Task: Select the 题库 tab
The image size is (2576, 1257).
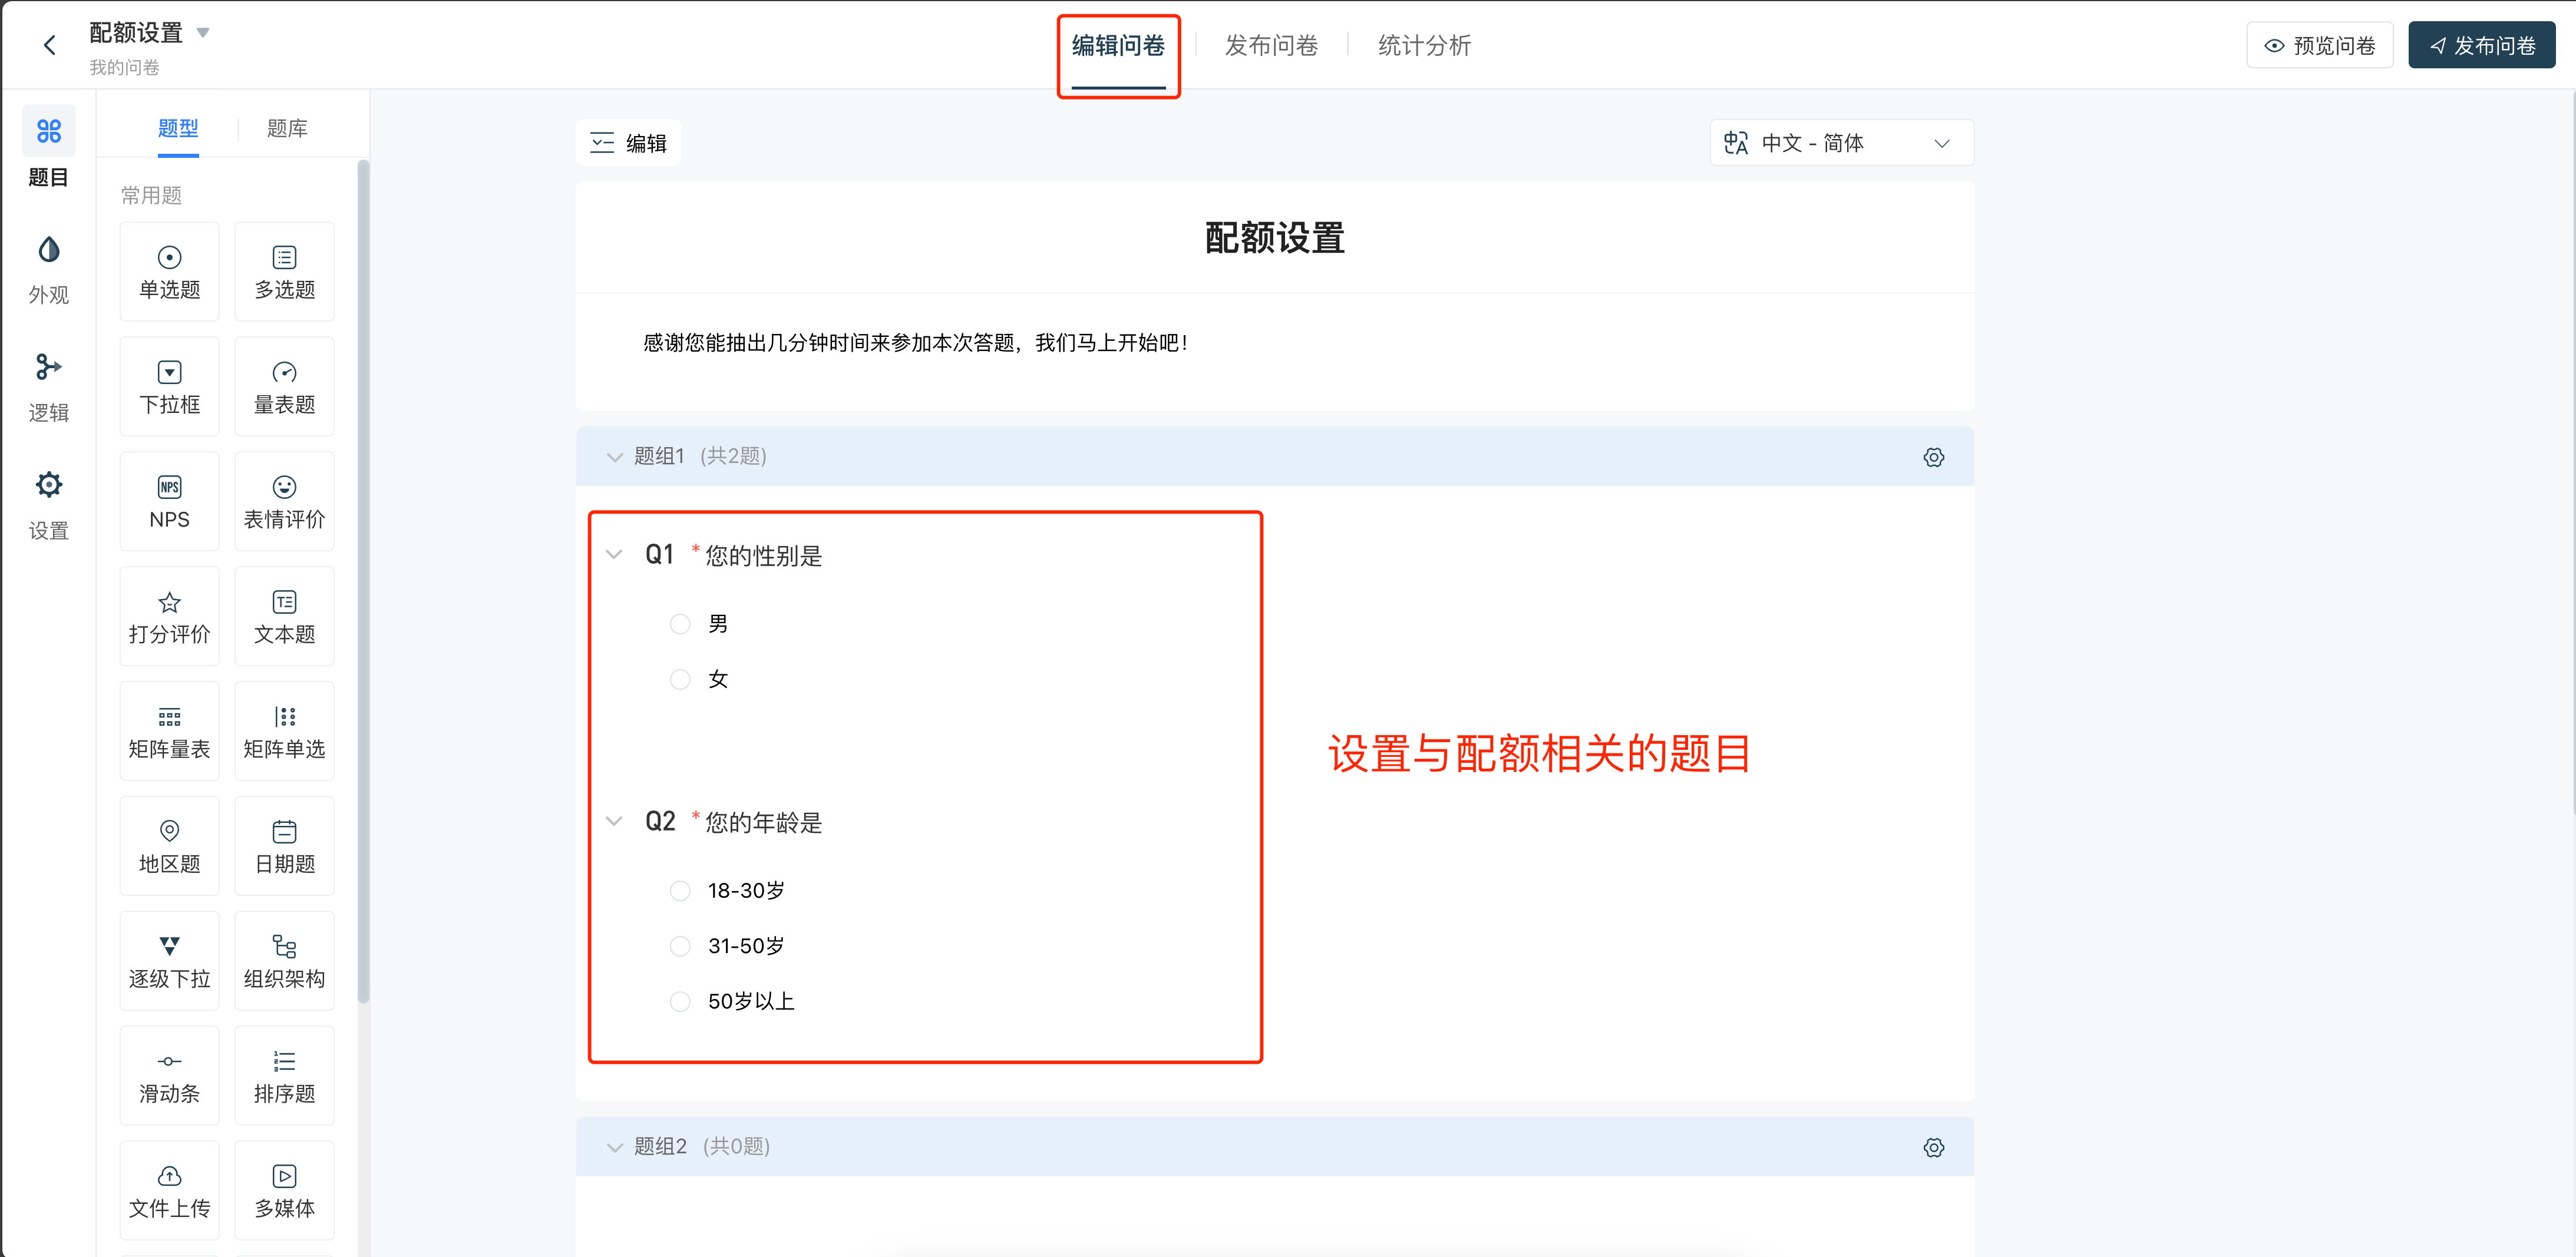Action: point(287,128)
